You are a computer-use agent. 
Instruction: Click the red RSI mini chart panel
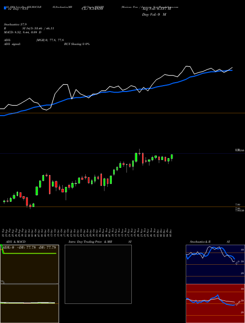pos(215,303)
